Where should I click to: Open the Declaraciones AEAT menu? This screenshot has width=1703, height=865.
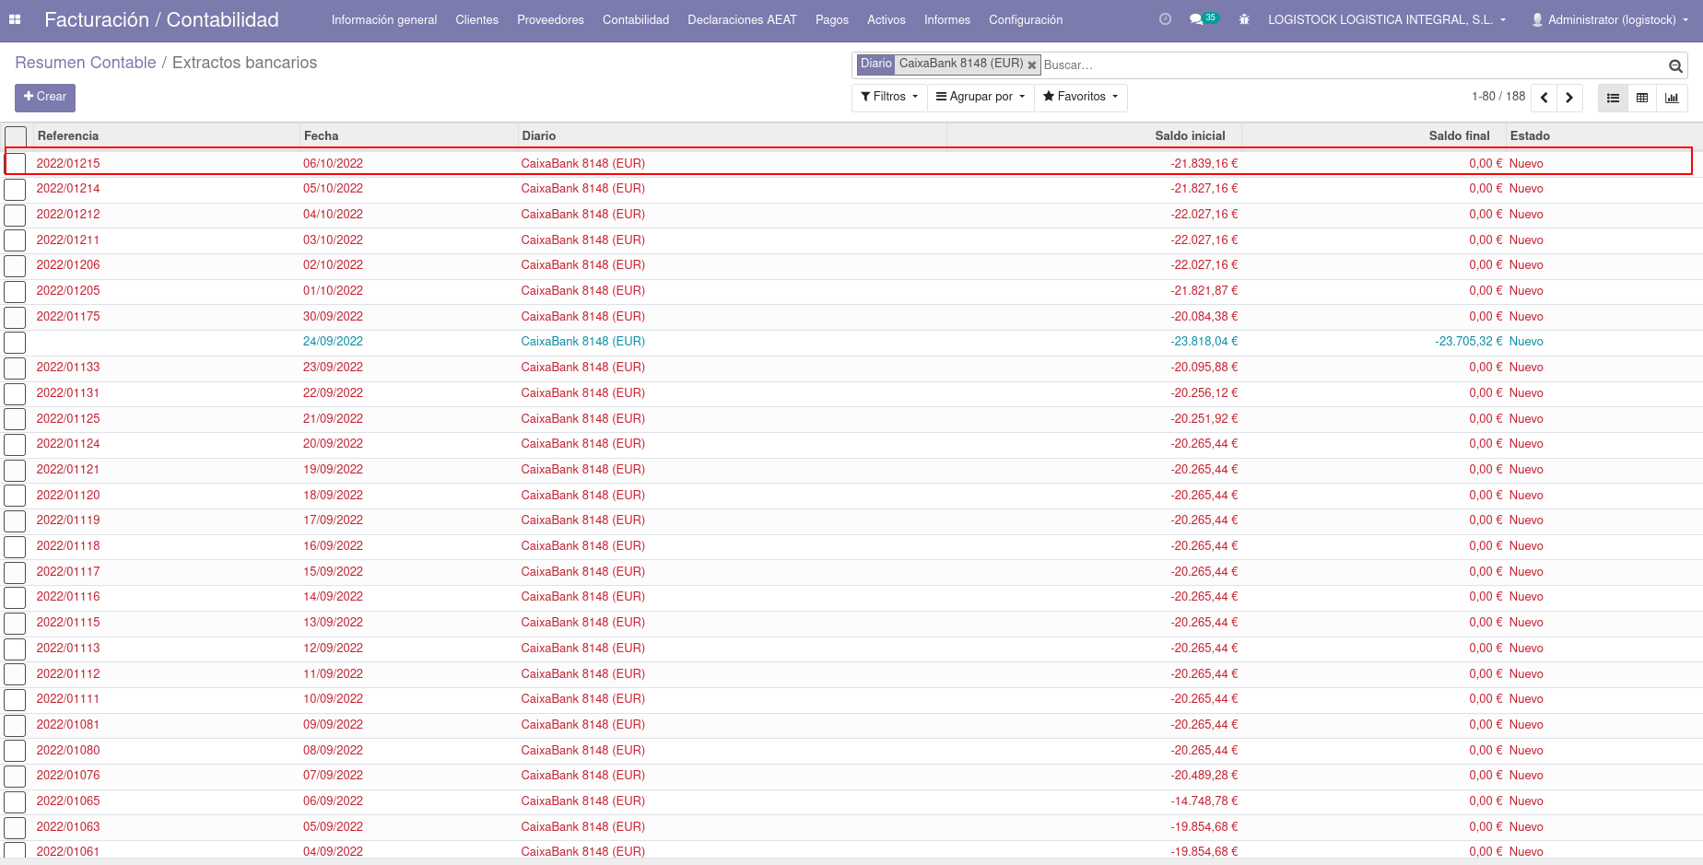pos(742,19)
